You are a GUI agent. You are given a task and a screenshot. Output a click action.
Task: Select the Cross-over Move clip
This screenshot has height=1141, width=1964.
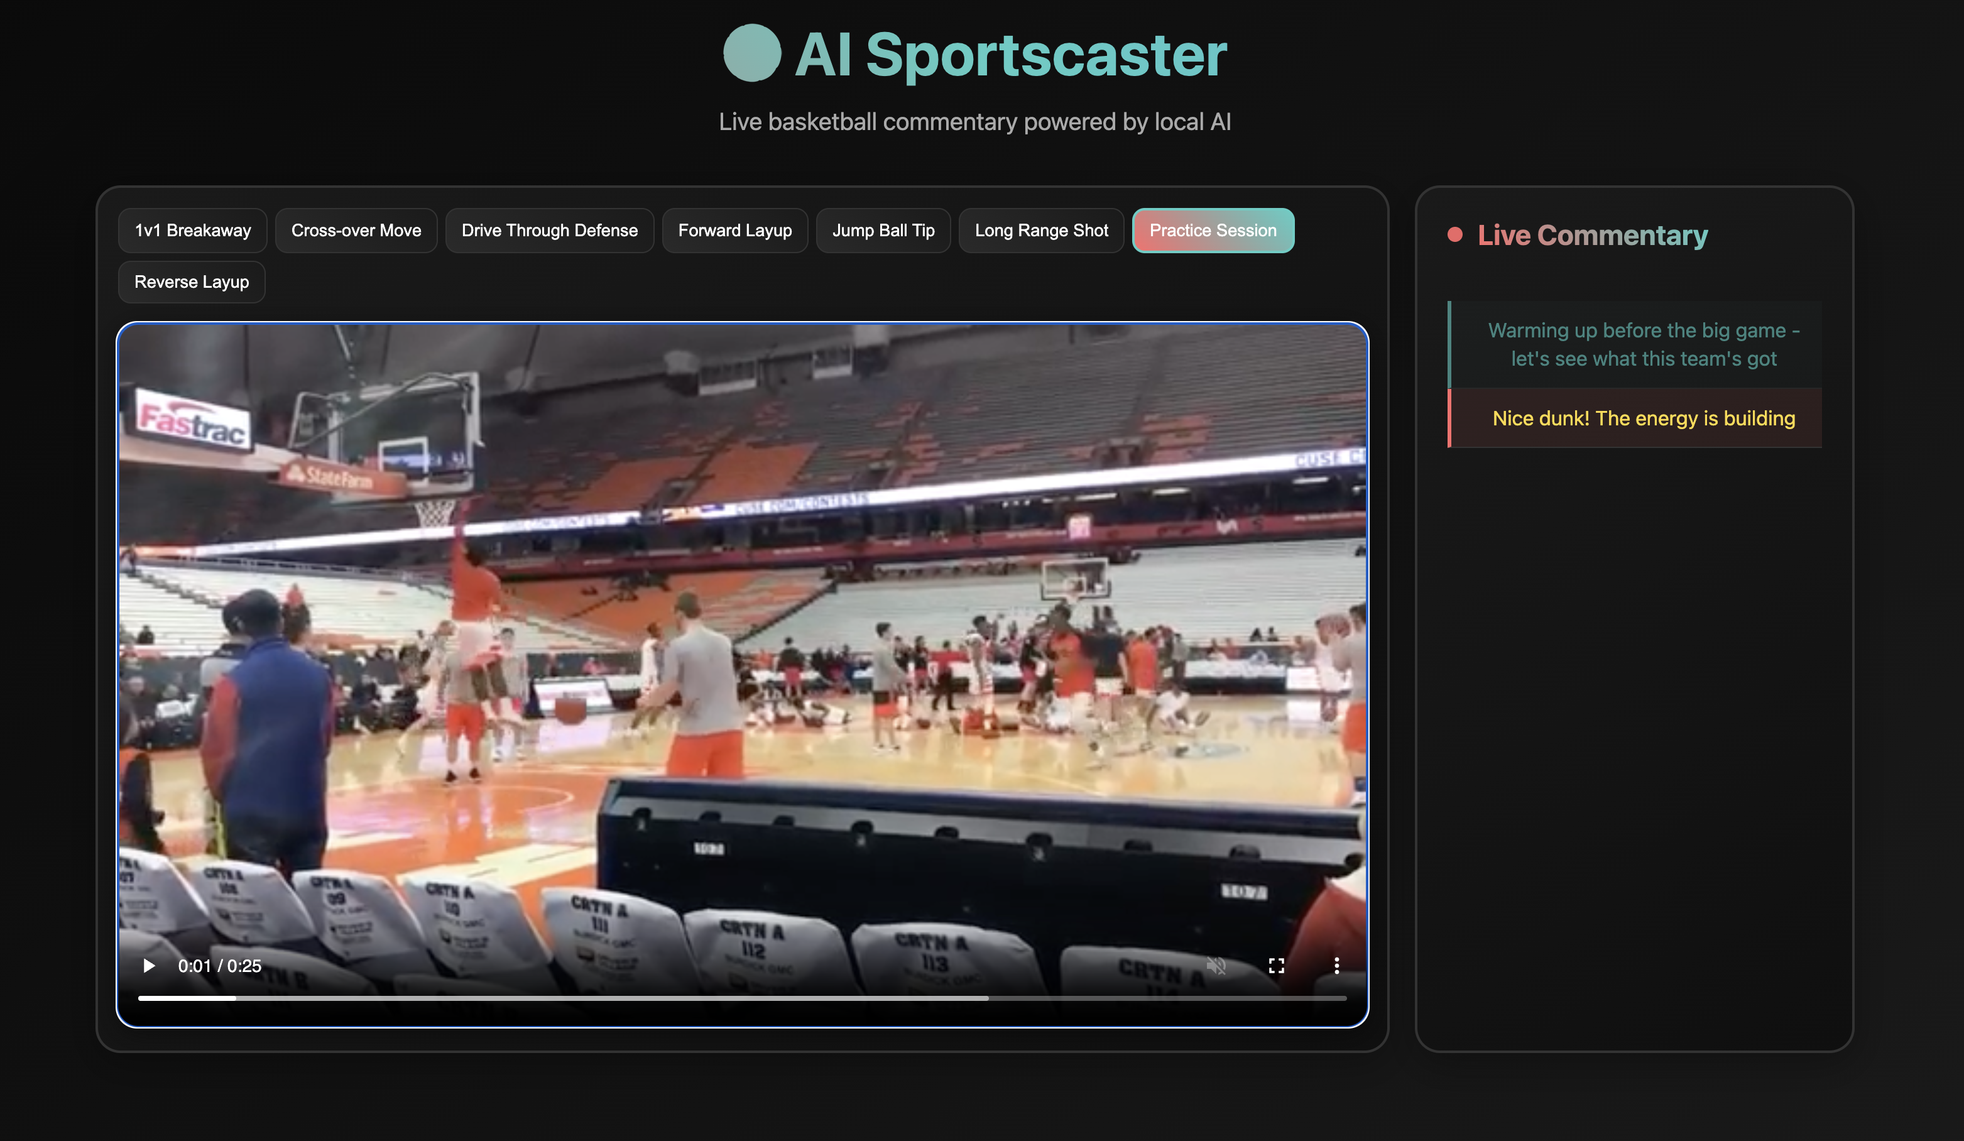tap(356, 231)
